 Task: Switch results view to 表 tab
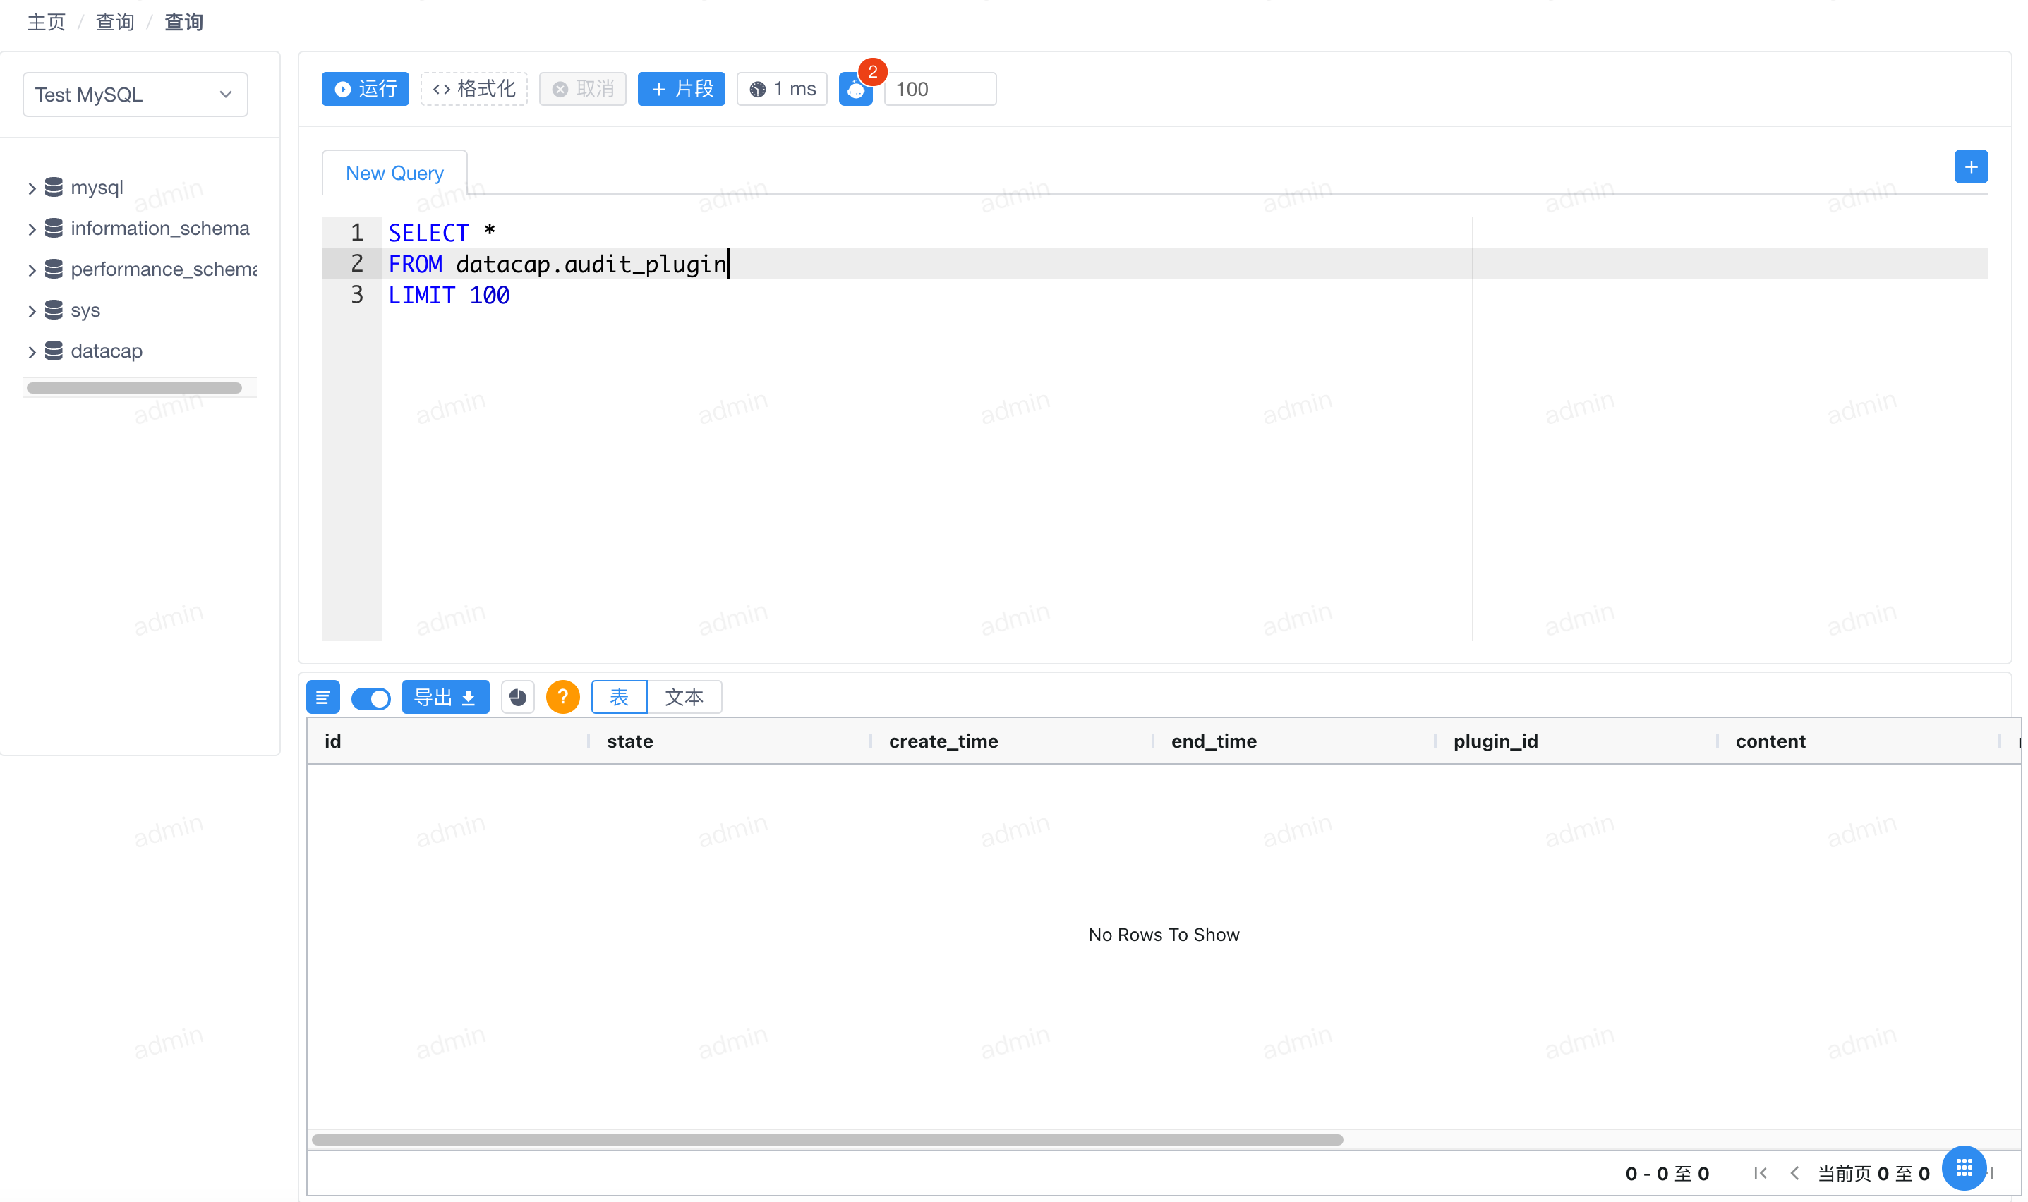(619, 698)
